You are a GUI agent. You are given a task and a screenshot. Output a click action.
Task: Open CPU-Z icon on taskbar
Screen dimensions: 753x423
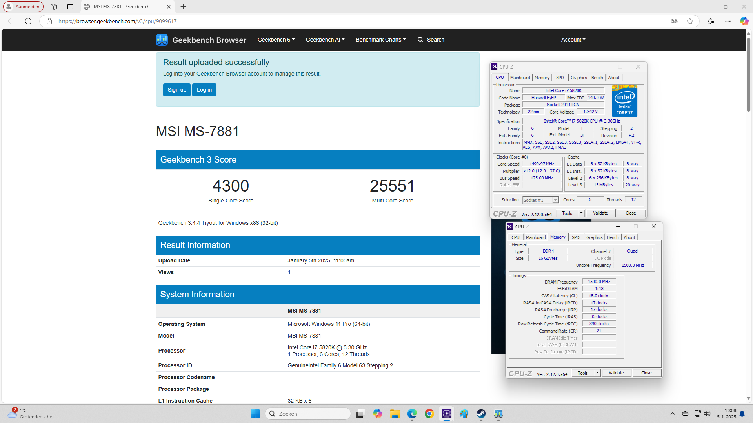click(x=446, y=414)
